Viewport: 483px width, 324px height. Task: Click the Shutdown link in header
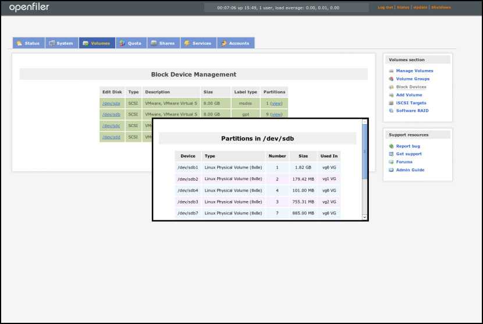click(x=441, y=8)
